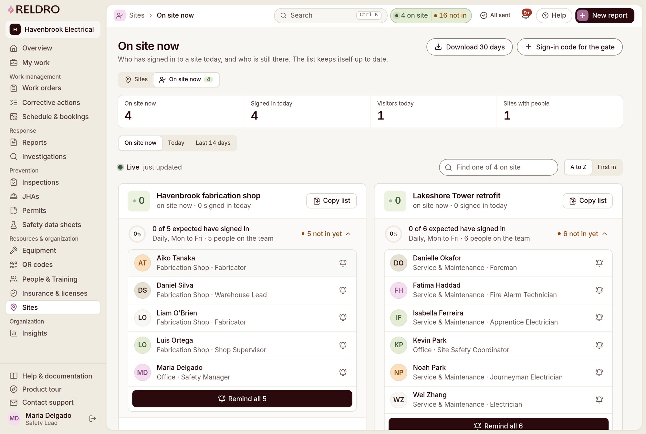Remind Danielle Okafor with the bell icon
646x434 pixels.
[x=599, y=263]
